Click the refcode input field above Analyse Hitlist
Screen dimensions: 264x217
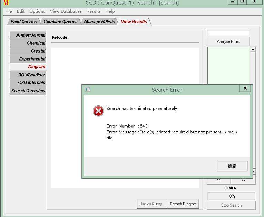click(x=228, y=33)
